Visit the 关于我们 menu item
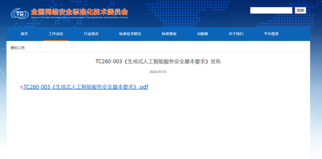Screen dimensions: 322x159 coord(236,34)
